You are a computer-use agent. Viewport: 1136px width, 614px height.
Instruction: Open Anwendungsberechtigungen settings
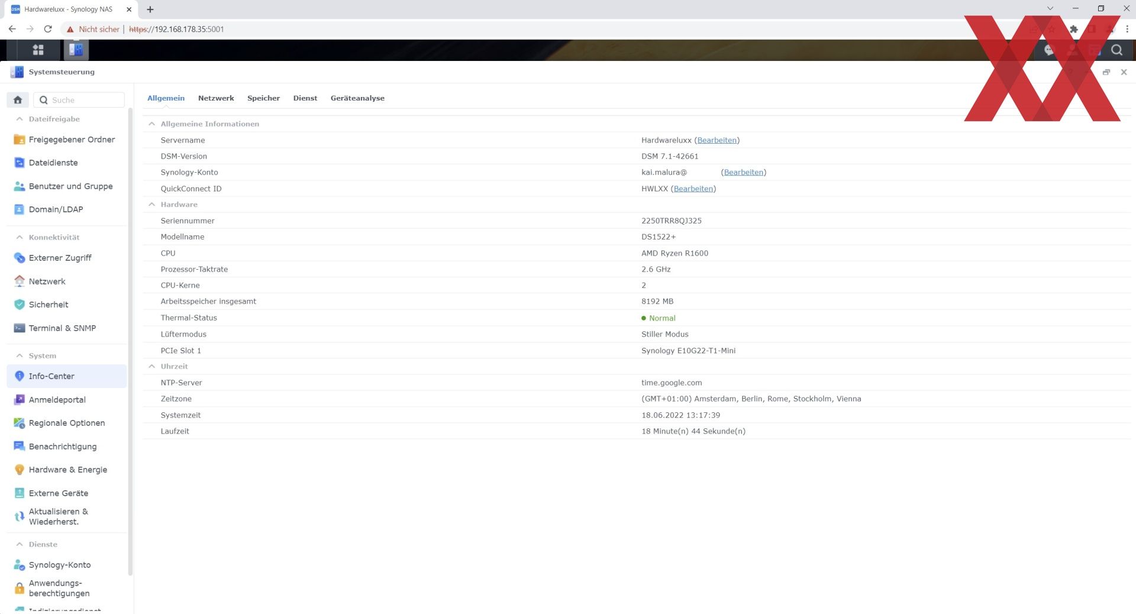pyautogui.click(x=67, y=588)
